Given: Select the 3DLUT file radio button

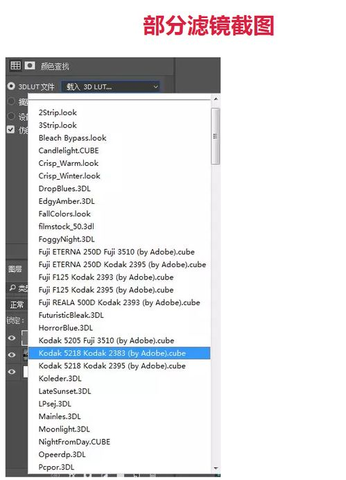Looking at the screenshot, I should (11, 86).
